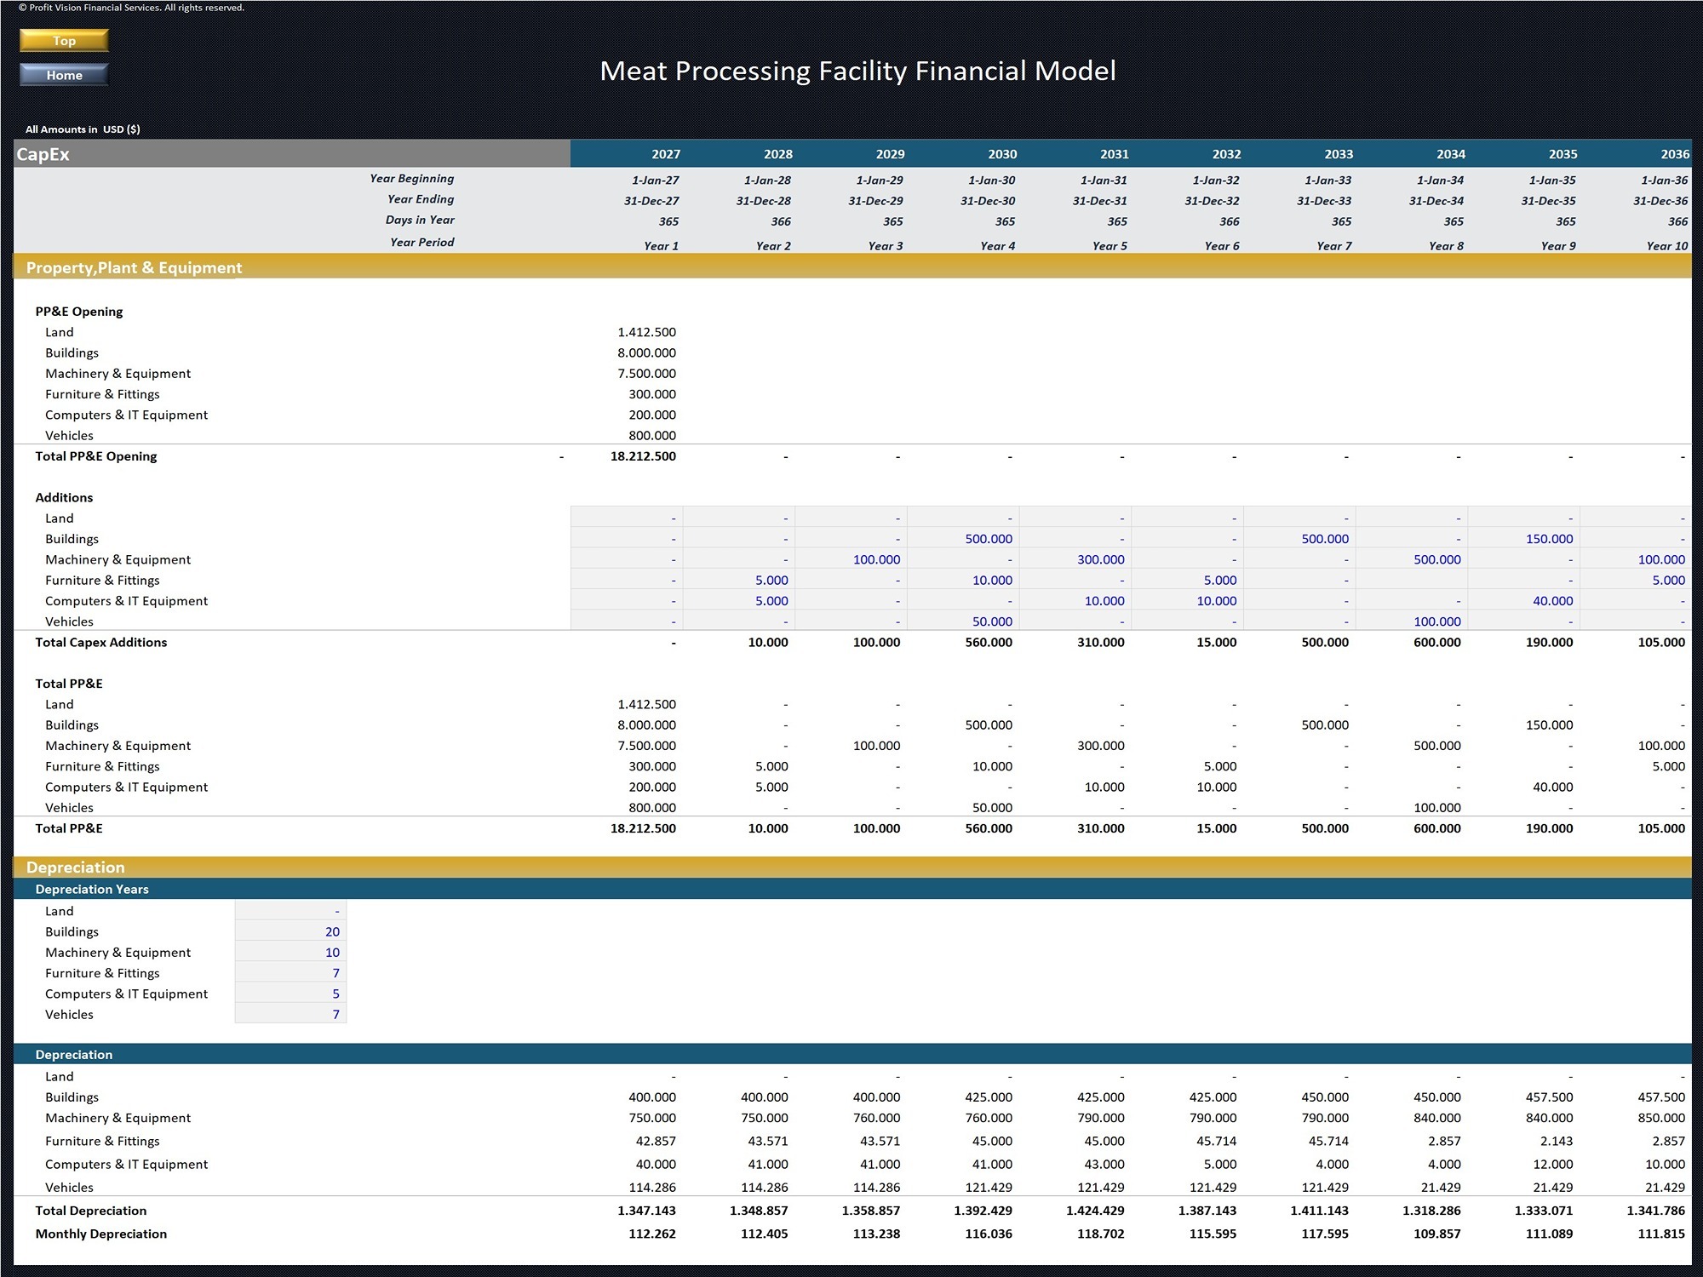This screenshot has width=1703, height=1277.
Task: Select Buildings addition input for 2033
Action: click(x=1299, y=539)
